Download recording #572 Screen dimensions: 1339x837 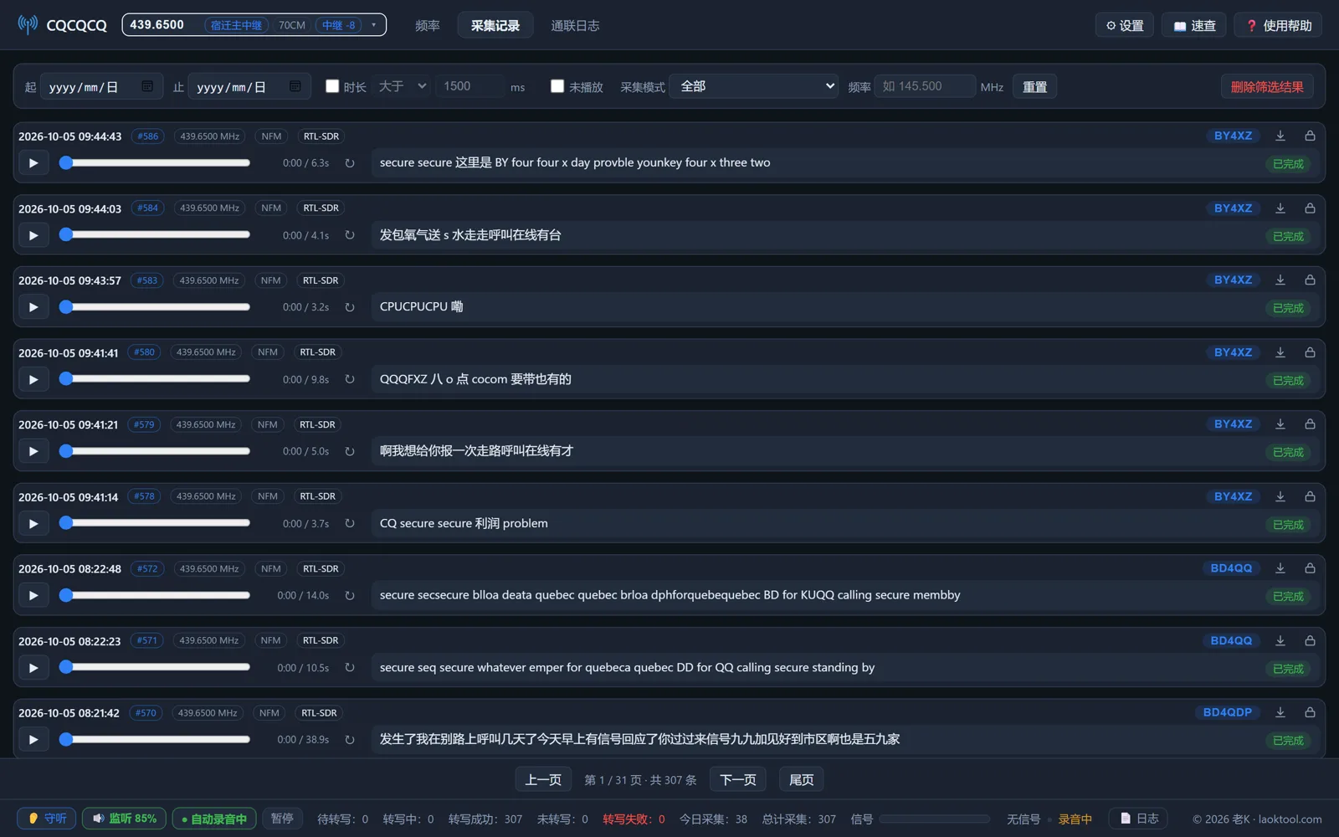pyautogui.click(x=1280, y=568)
